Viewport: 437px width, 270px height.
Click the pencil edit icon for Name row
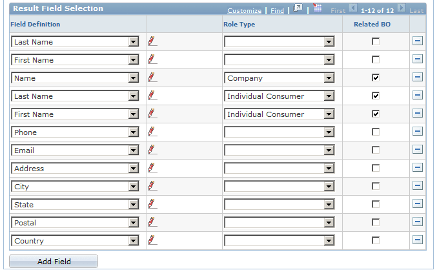coord(152,78)
